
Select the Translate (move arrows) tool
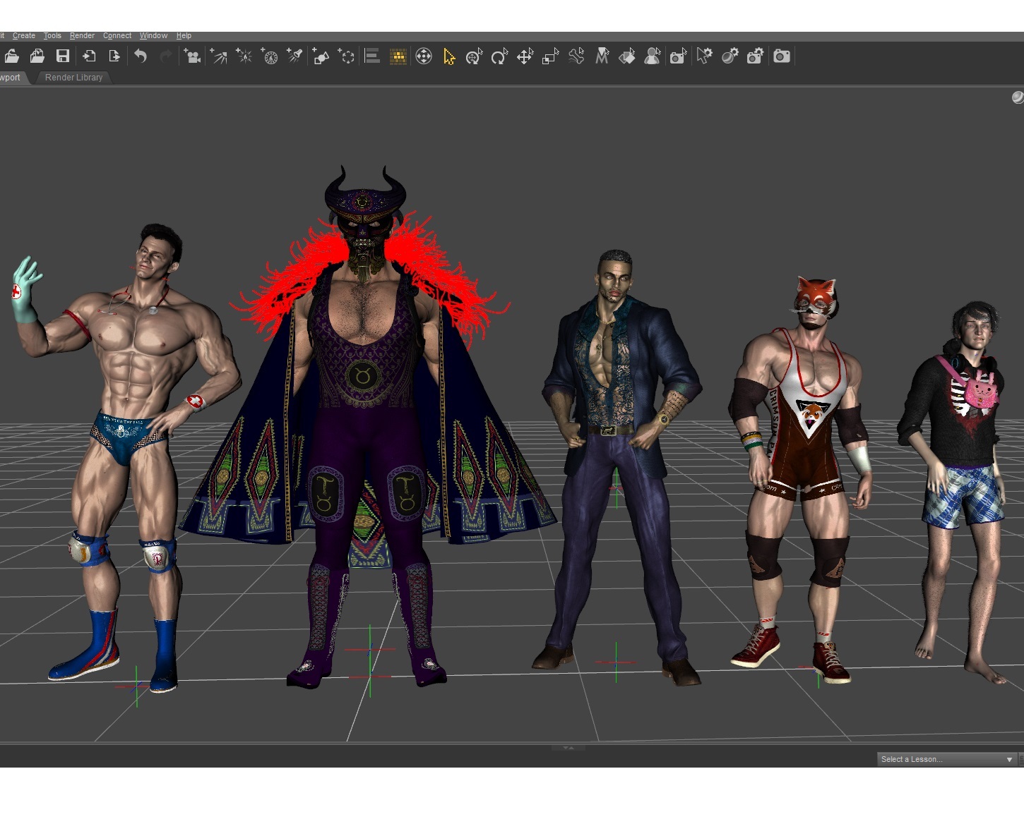coord(525,56)
